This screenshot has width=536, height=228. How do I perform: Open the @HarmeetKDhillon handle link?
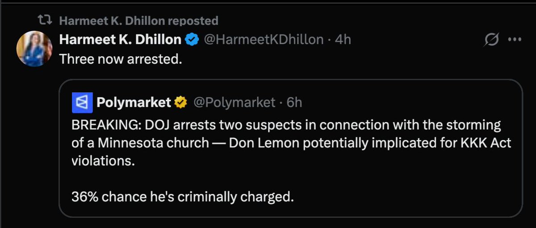[264, 40]
